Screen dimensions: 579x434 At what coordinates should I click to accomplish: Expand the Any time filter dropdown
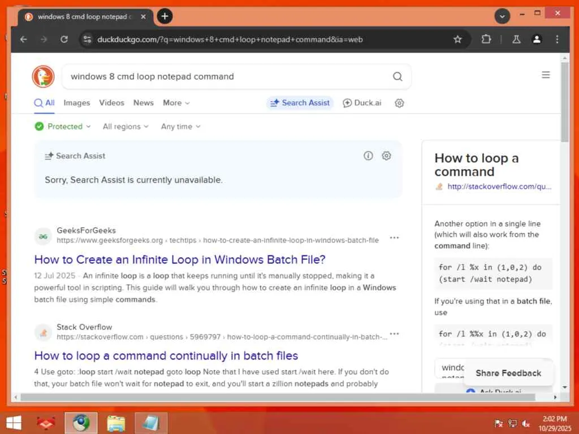click(x=180, y=127)
